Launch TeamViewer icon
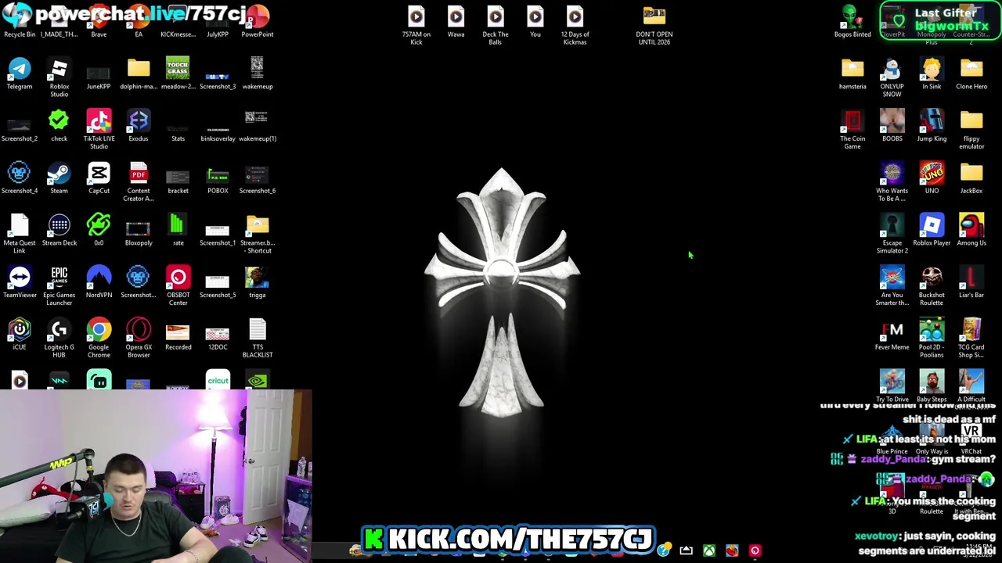Viewport: 1002px width, 563px height. click(20, 282)
